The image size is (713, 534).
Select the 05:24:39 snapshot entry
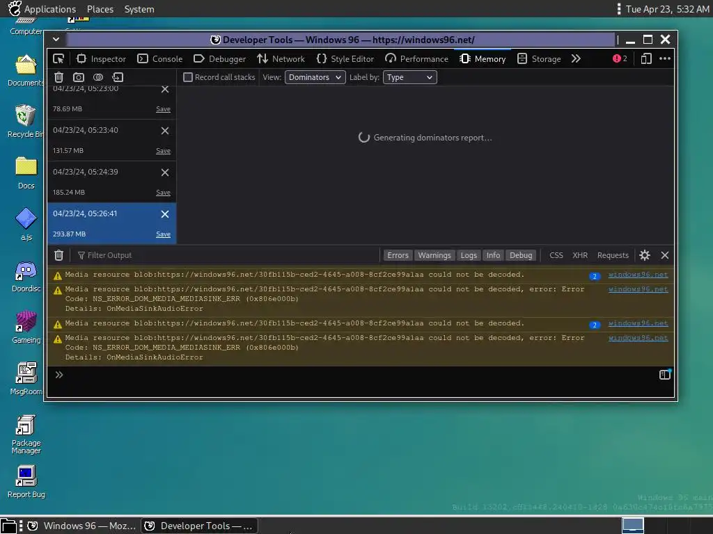point(112,182)
